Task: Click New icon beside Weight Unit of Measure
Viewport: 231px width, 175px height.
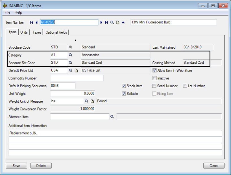Action: coord(92,101)
